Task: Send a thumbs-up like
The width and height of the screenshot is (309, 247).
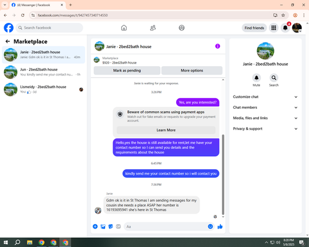Action: coord(220,227)
